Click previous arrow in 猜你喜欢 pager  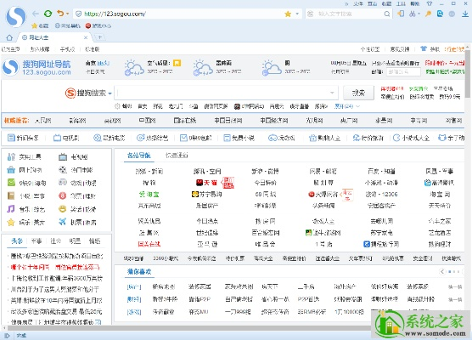[442, 272]
